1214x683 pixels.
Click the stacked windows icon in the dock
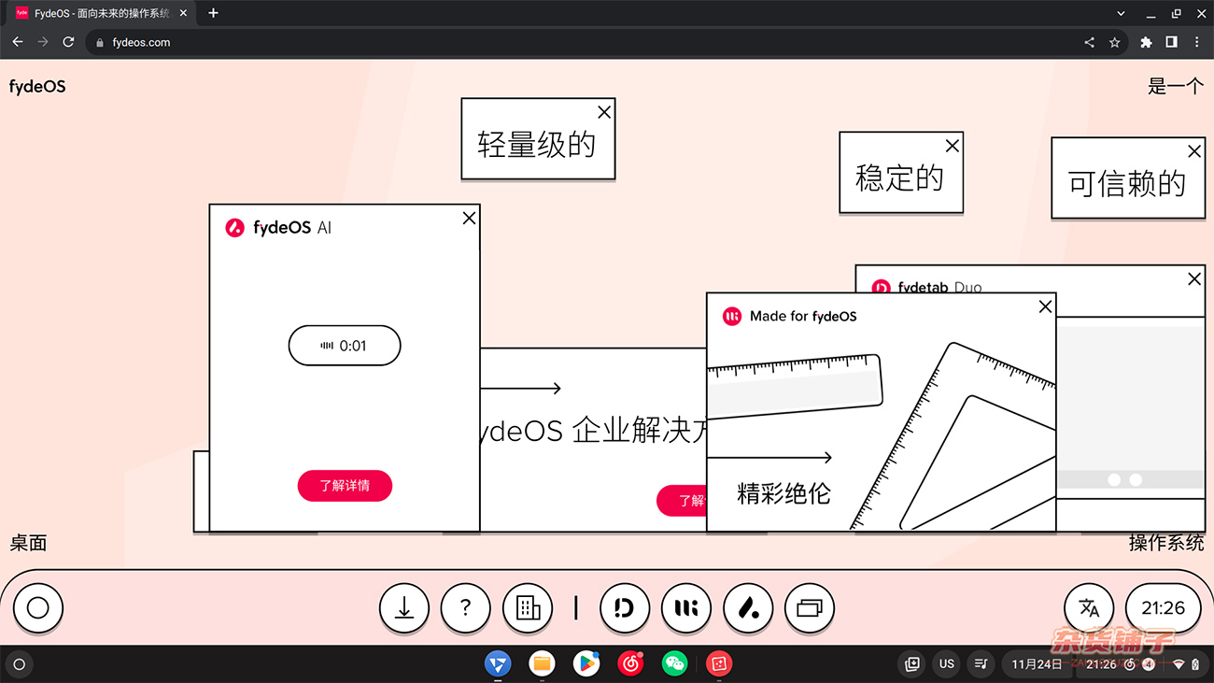coord(810,608)
